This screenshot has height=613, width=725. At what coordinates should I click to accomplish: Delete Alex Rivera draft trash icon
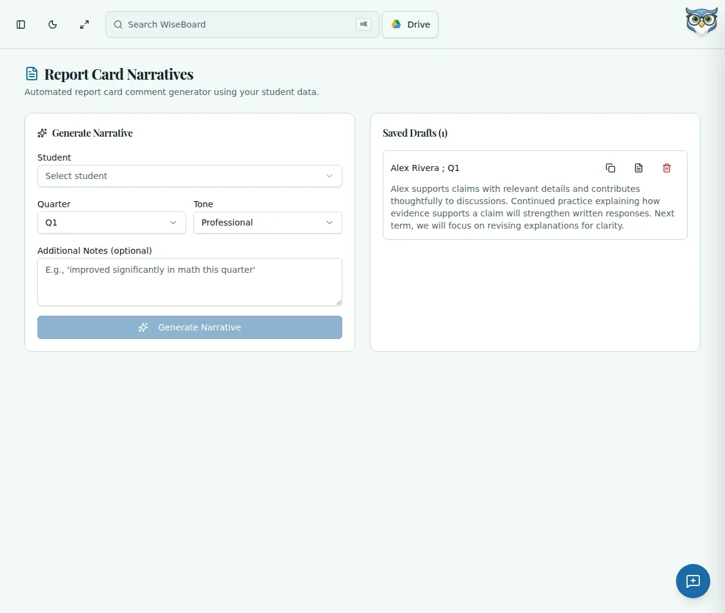(x=667, y=168)
